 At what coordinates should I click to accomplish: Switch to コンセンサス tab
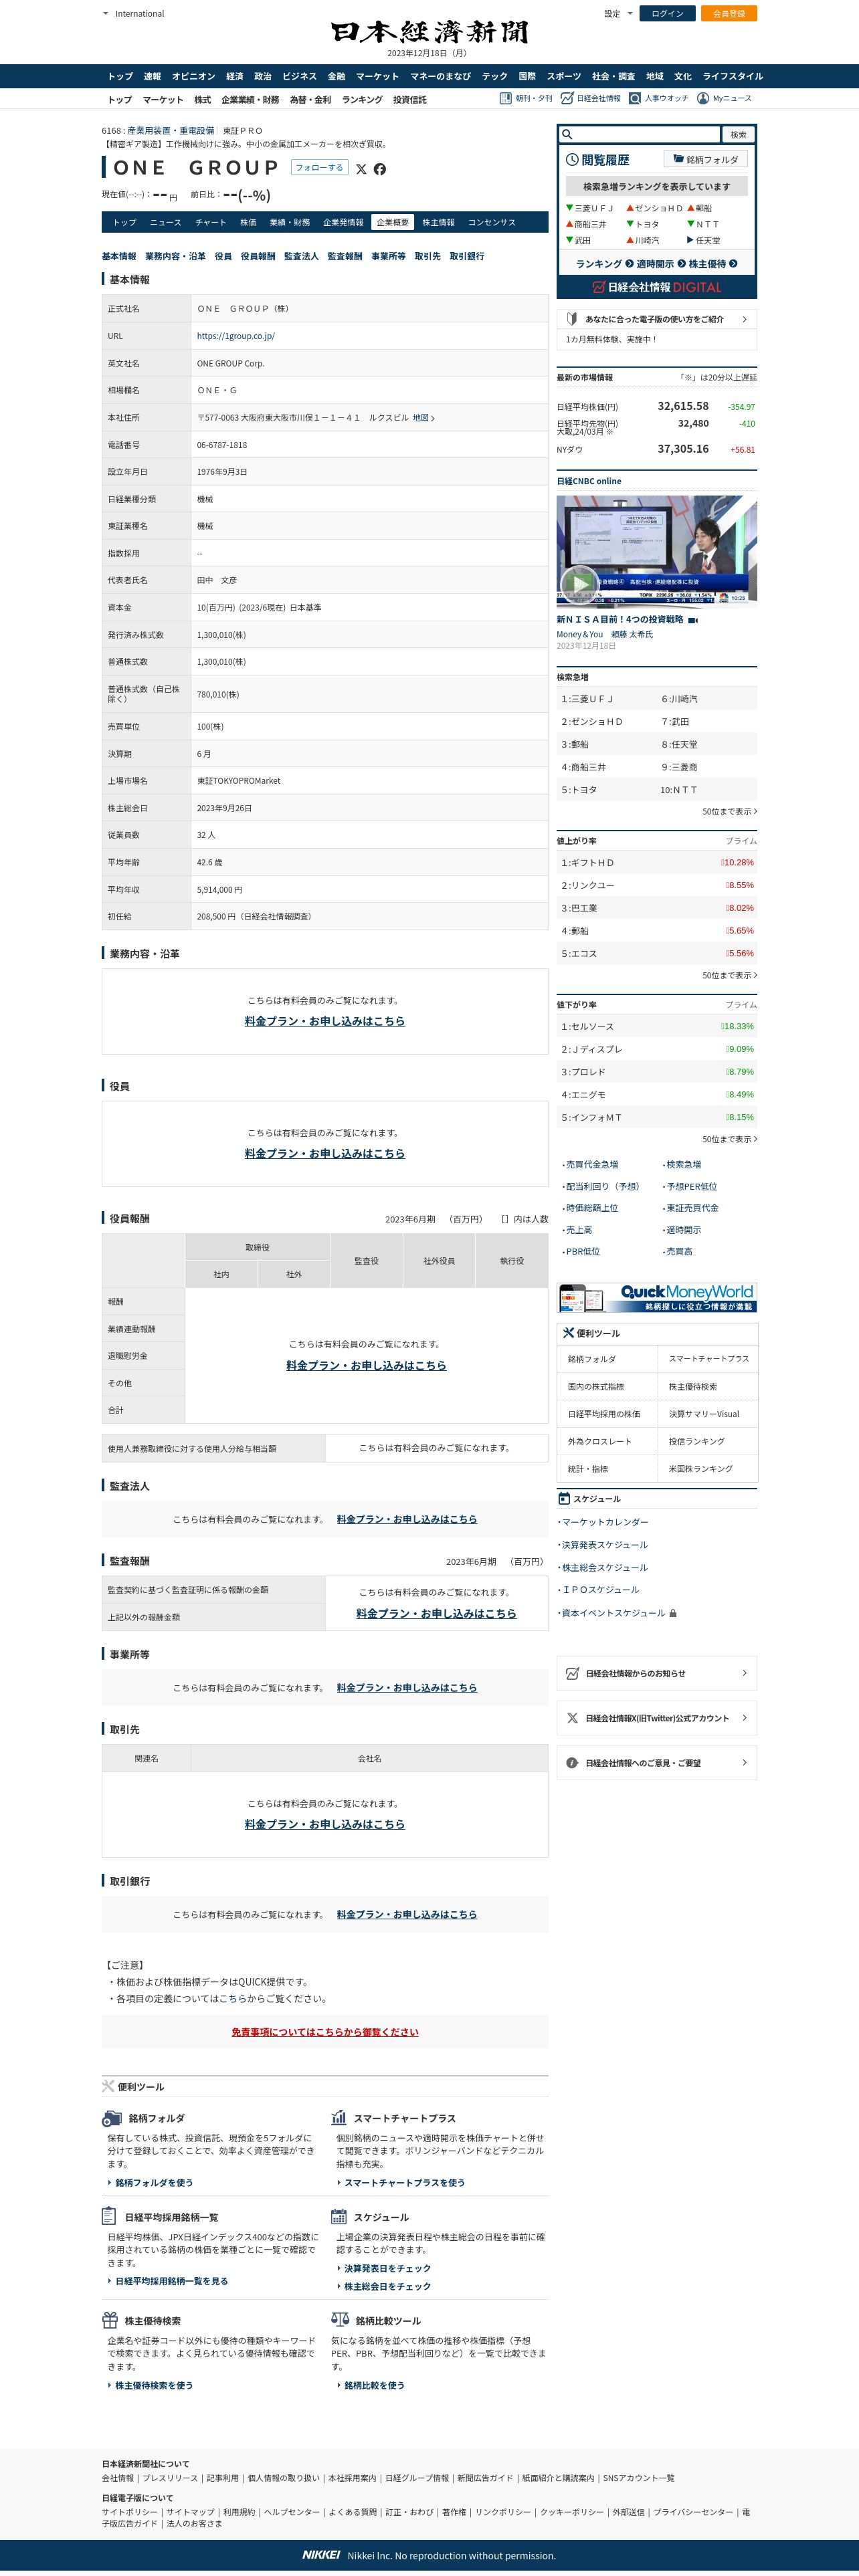click(492, 223)
